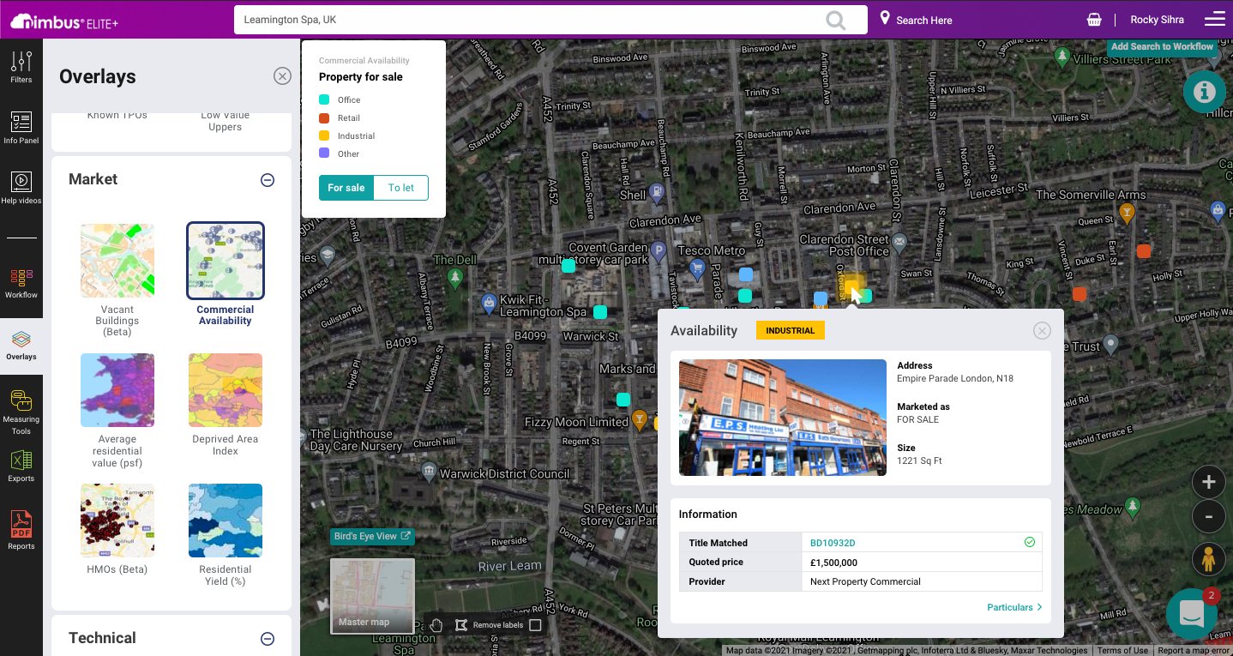The width and height of the screenshot is (1233, 656).
Task: Close the Availability popup
Action: [1042, 331]
